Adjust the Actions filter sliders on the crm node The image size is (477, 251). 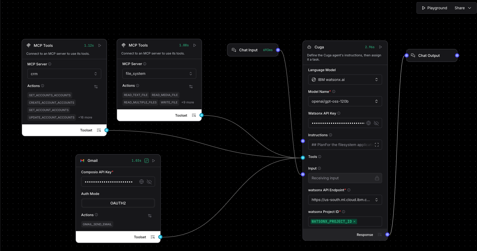(96, 86)
